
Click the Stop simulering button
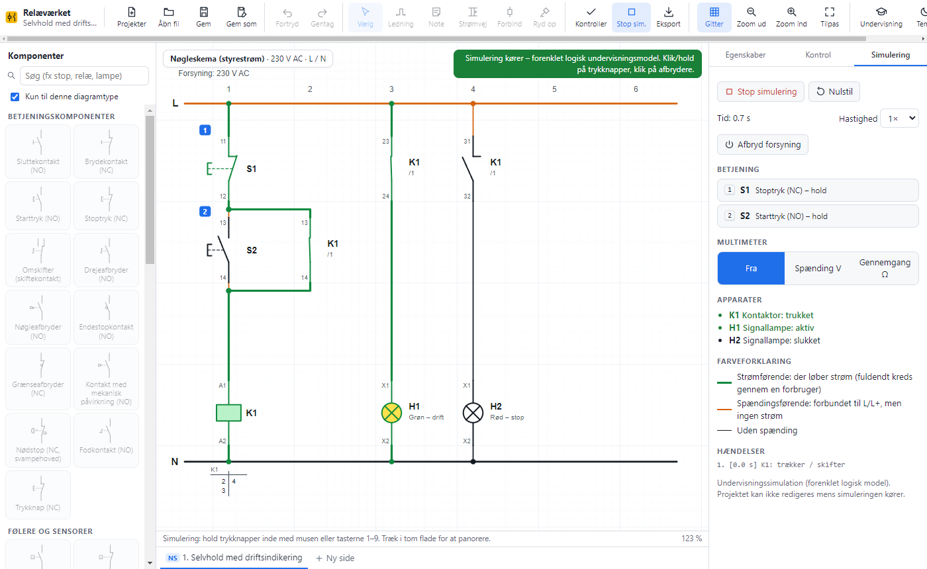(x=761, y=91)
